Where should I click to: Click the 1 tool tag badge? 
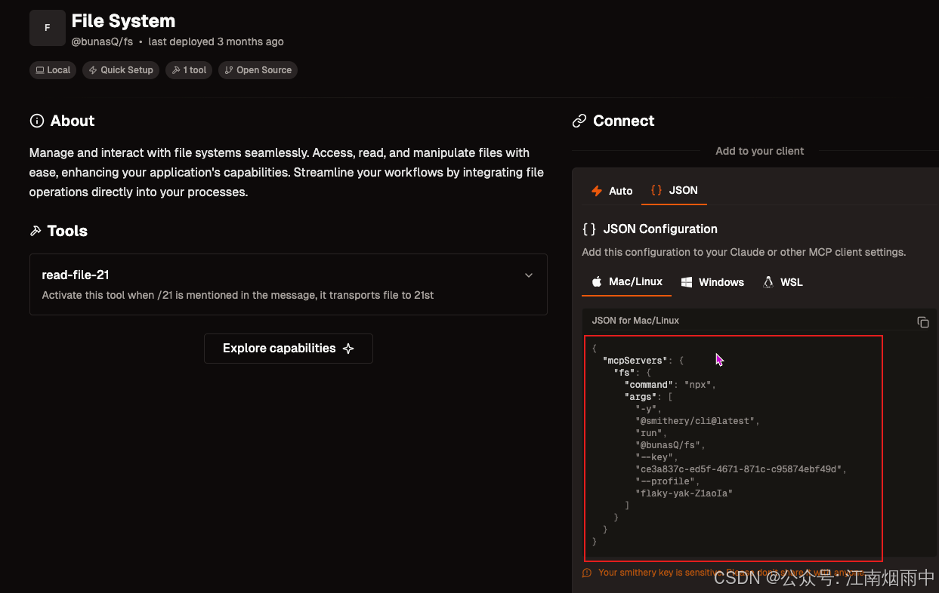click(x=189, y=70)
